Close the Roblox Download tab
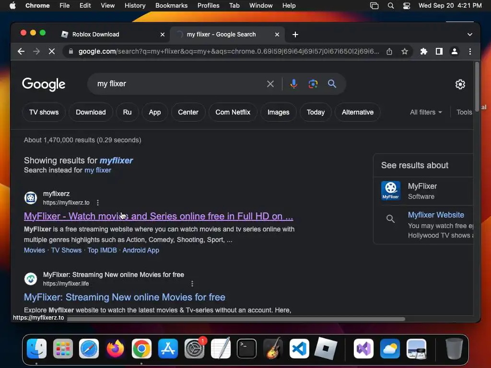 tap(163, 34)
